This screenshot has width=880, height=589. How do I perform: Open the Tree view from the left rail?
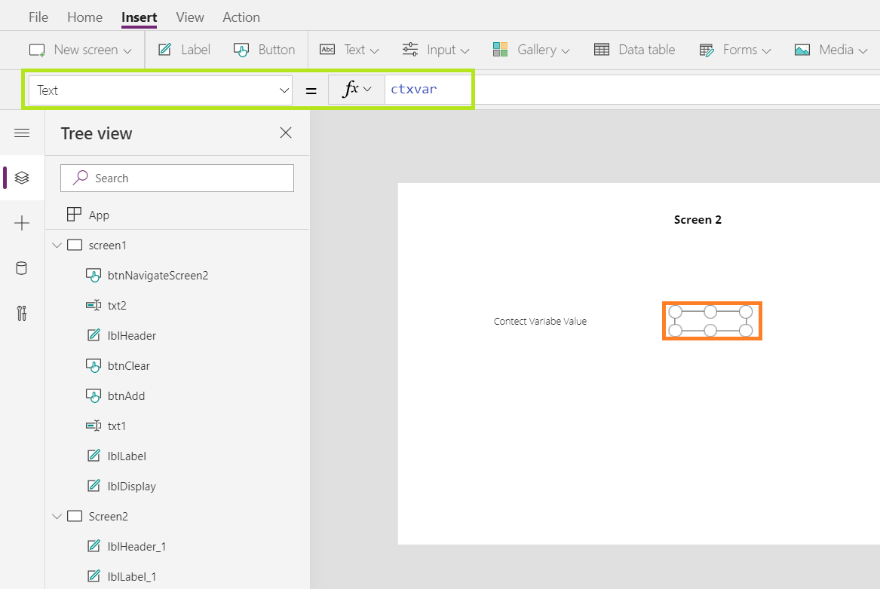(22, 178)
